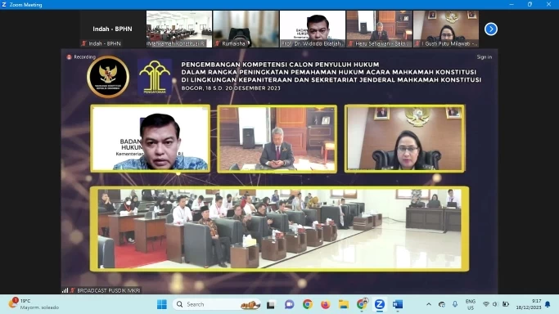559x314 pixels.
Task: Open Microsoft Word from the taskbar
Action: point(398,304)
